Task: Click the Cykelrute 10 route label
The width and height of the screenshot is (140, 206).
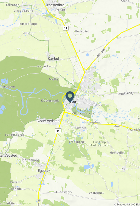Action: point(52,150)
